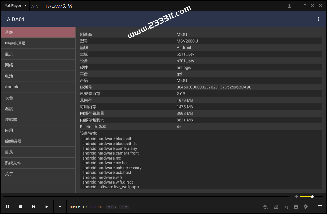The height and width of the screenshot is (214, 327).
Task: Click the 设备 value p201_iptv
Action: [x=185, y=61]
